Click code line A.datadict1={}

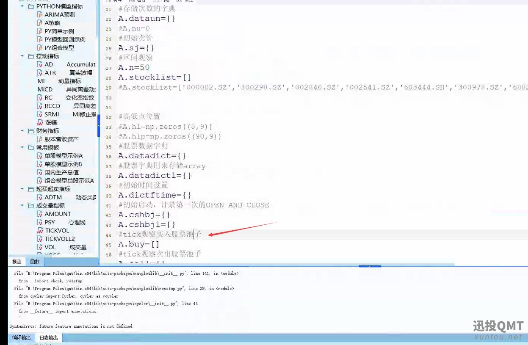[x=155, y=175]
